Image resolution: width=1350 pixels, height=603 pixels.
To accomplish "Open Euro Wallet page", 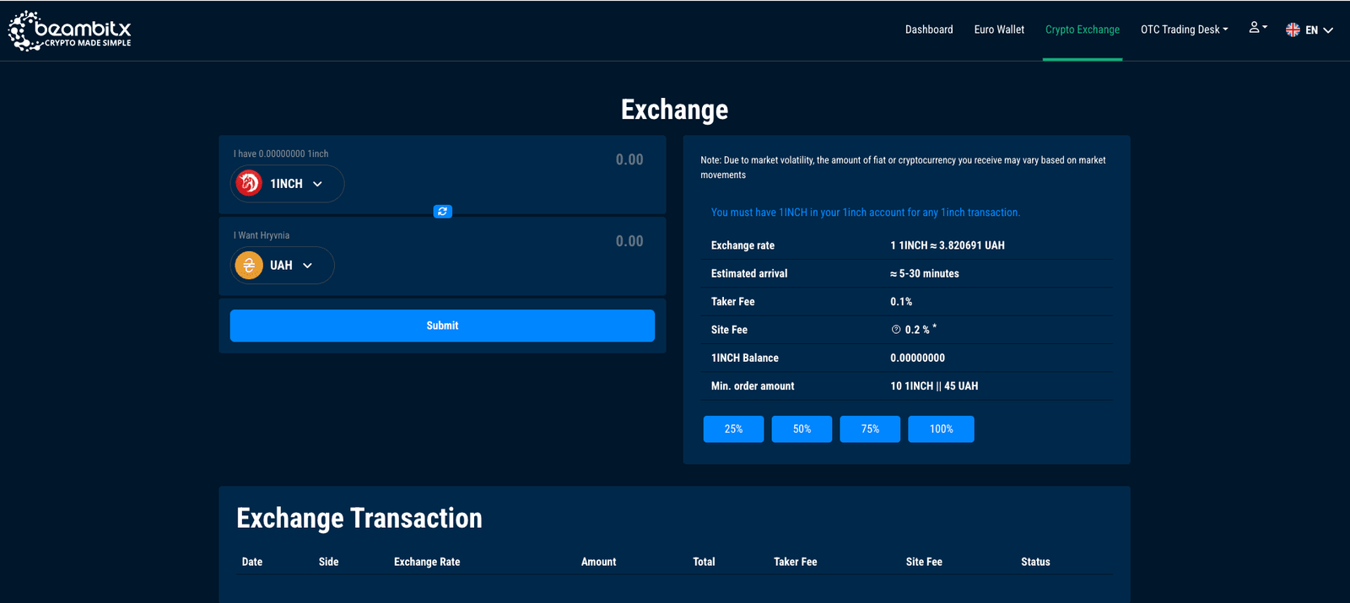I will pos(999,30).
